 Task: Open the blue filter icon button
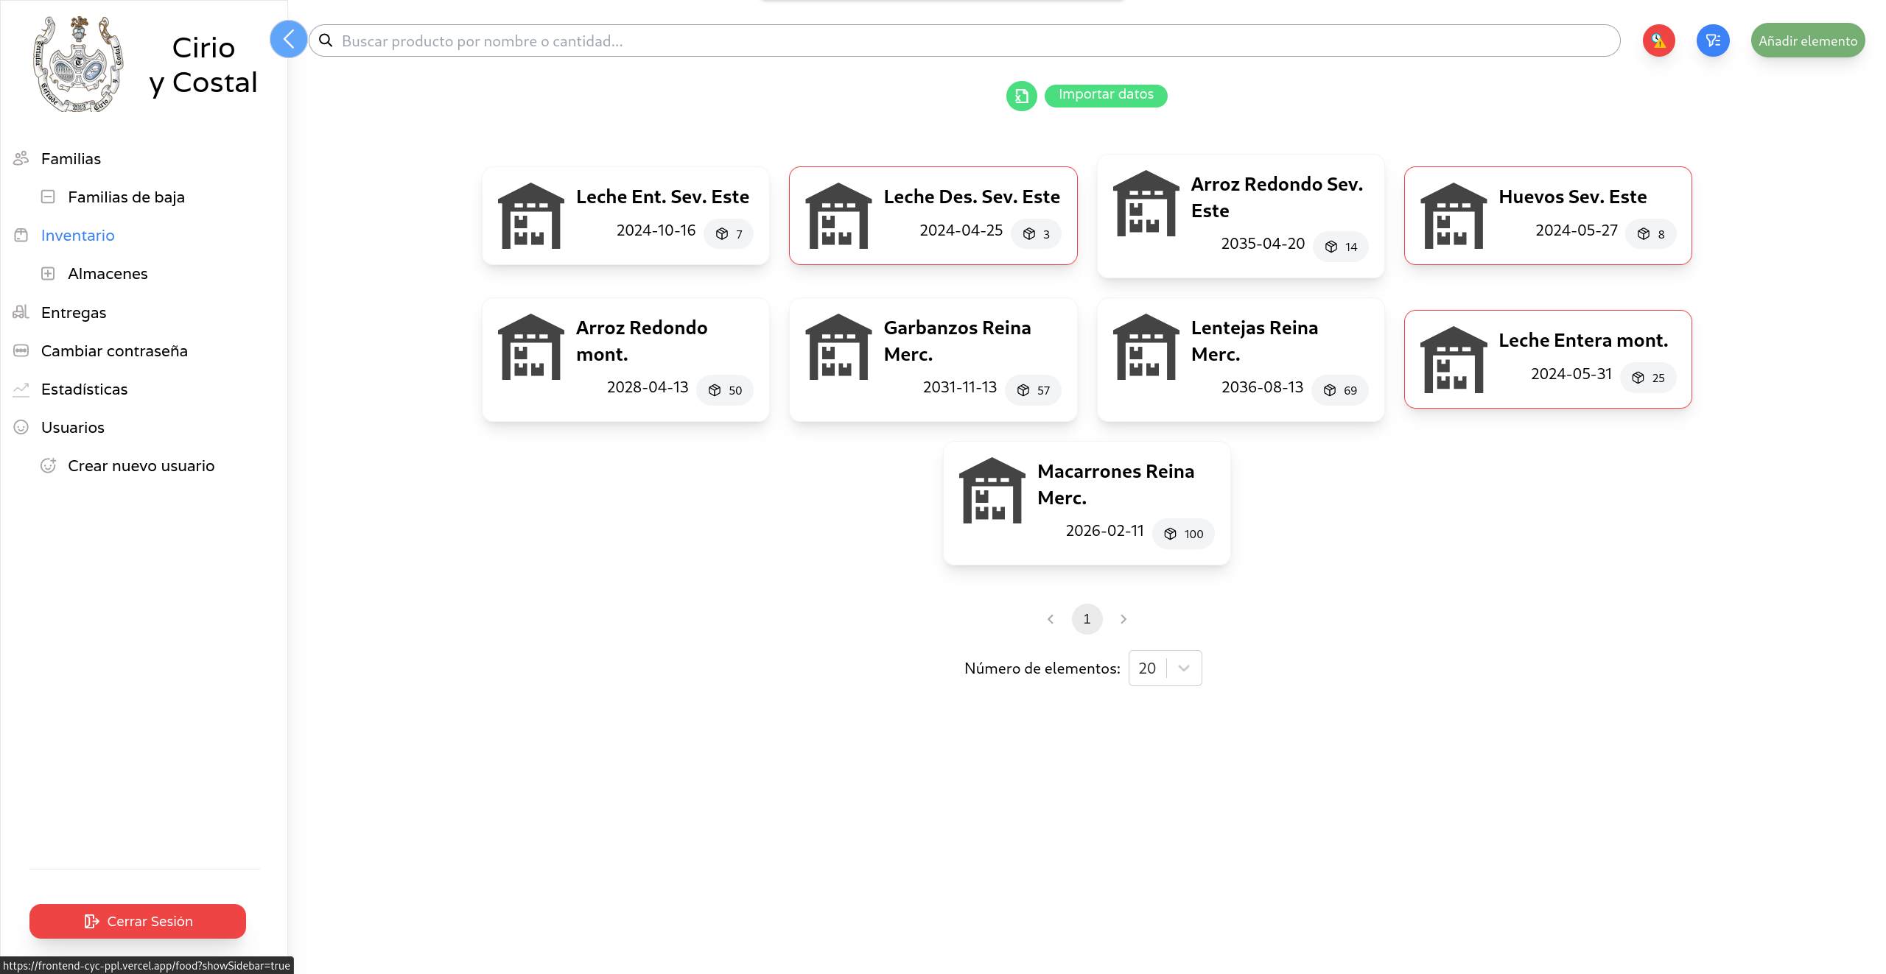[x=1713, y=40]
